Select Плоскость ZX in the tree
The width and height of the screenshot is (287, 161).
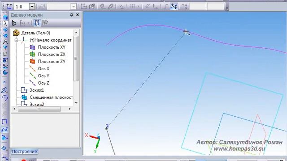[x=52, y=55]
